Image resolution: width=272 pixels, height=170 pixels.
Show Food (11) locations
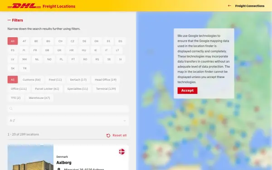click(55, 80)
